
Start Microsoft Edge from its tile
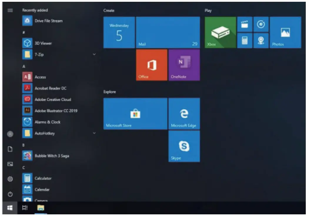(x=184, y=114)
